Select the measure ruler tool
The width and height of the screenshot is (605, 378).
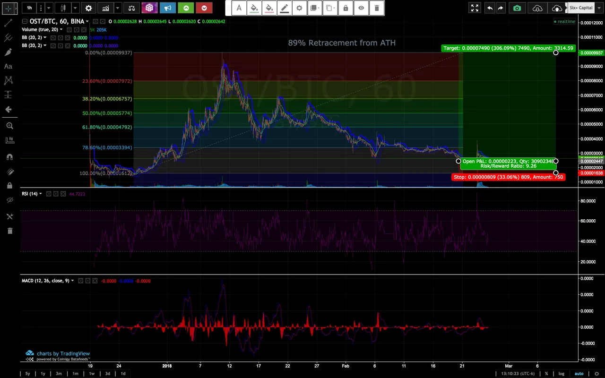pyautogui.click(x=9, y=140)
